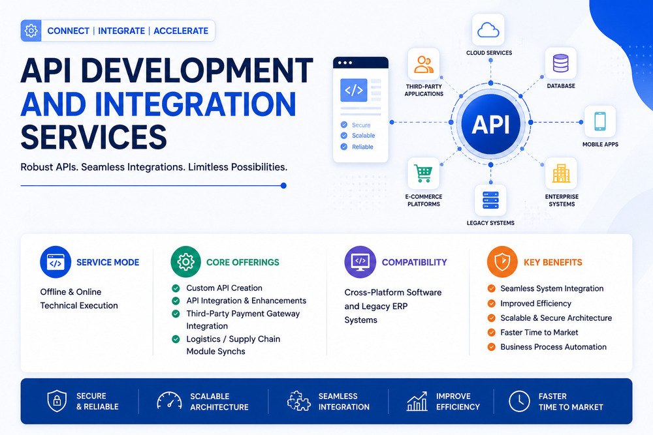Click the central API circle
653x435 pixels.
[490, 124]
